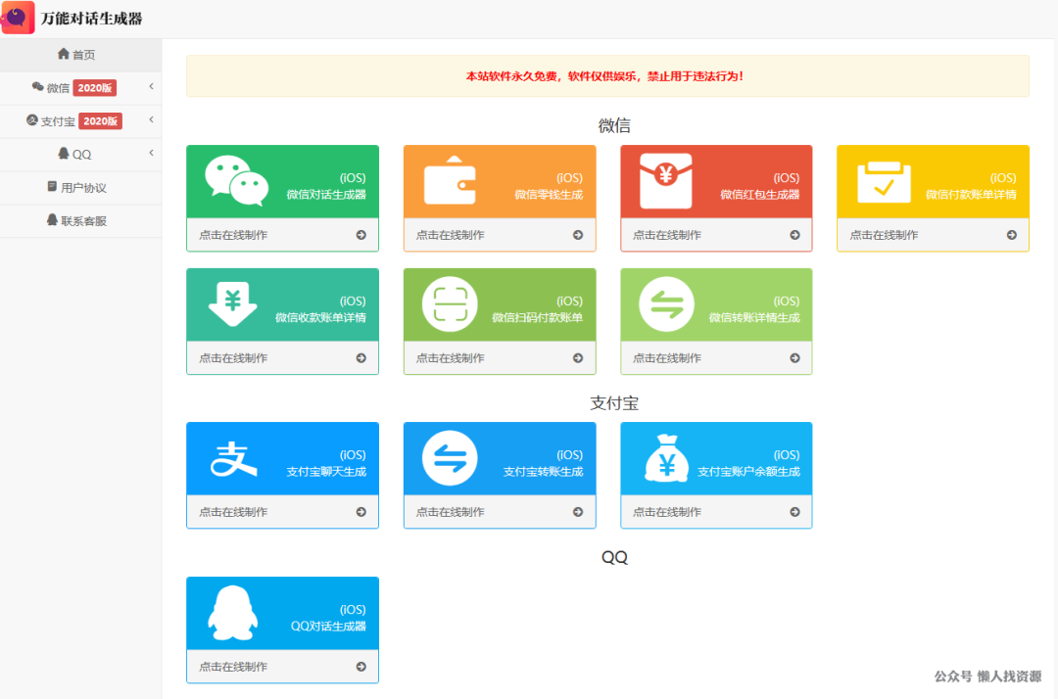Viewport: 1058px width, 699px height.
Task: Click the WeChat chat bubbles icon on 微信对话生成器 card
Action: pyautogui.click(x=237, y=181)
